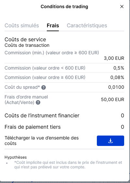Image resolution: width=130 pixels, height=183 pixels.
Task: Click the Commission (valeur ordre < 600 EUR) label
Action: pyautogui.click(x=45, y=68)
